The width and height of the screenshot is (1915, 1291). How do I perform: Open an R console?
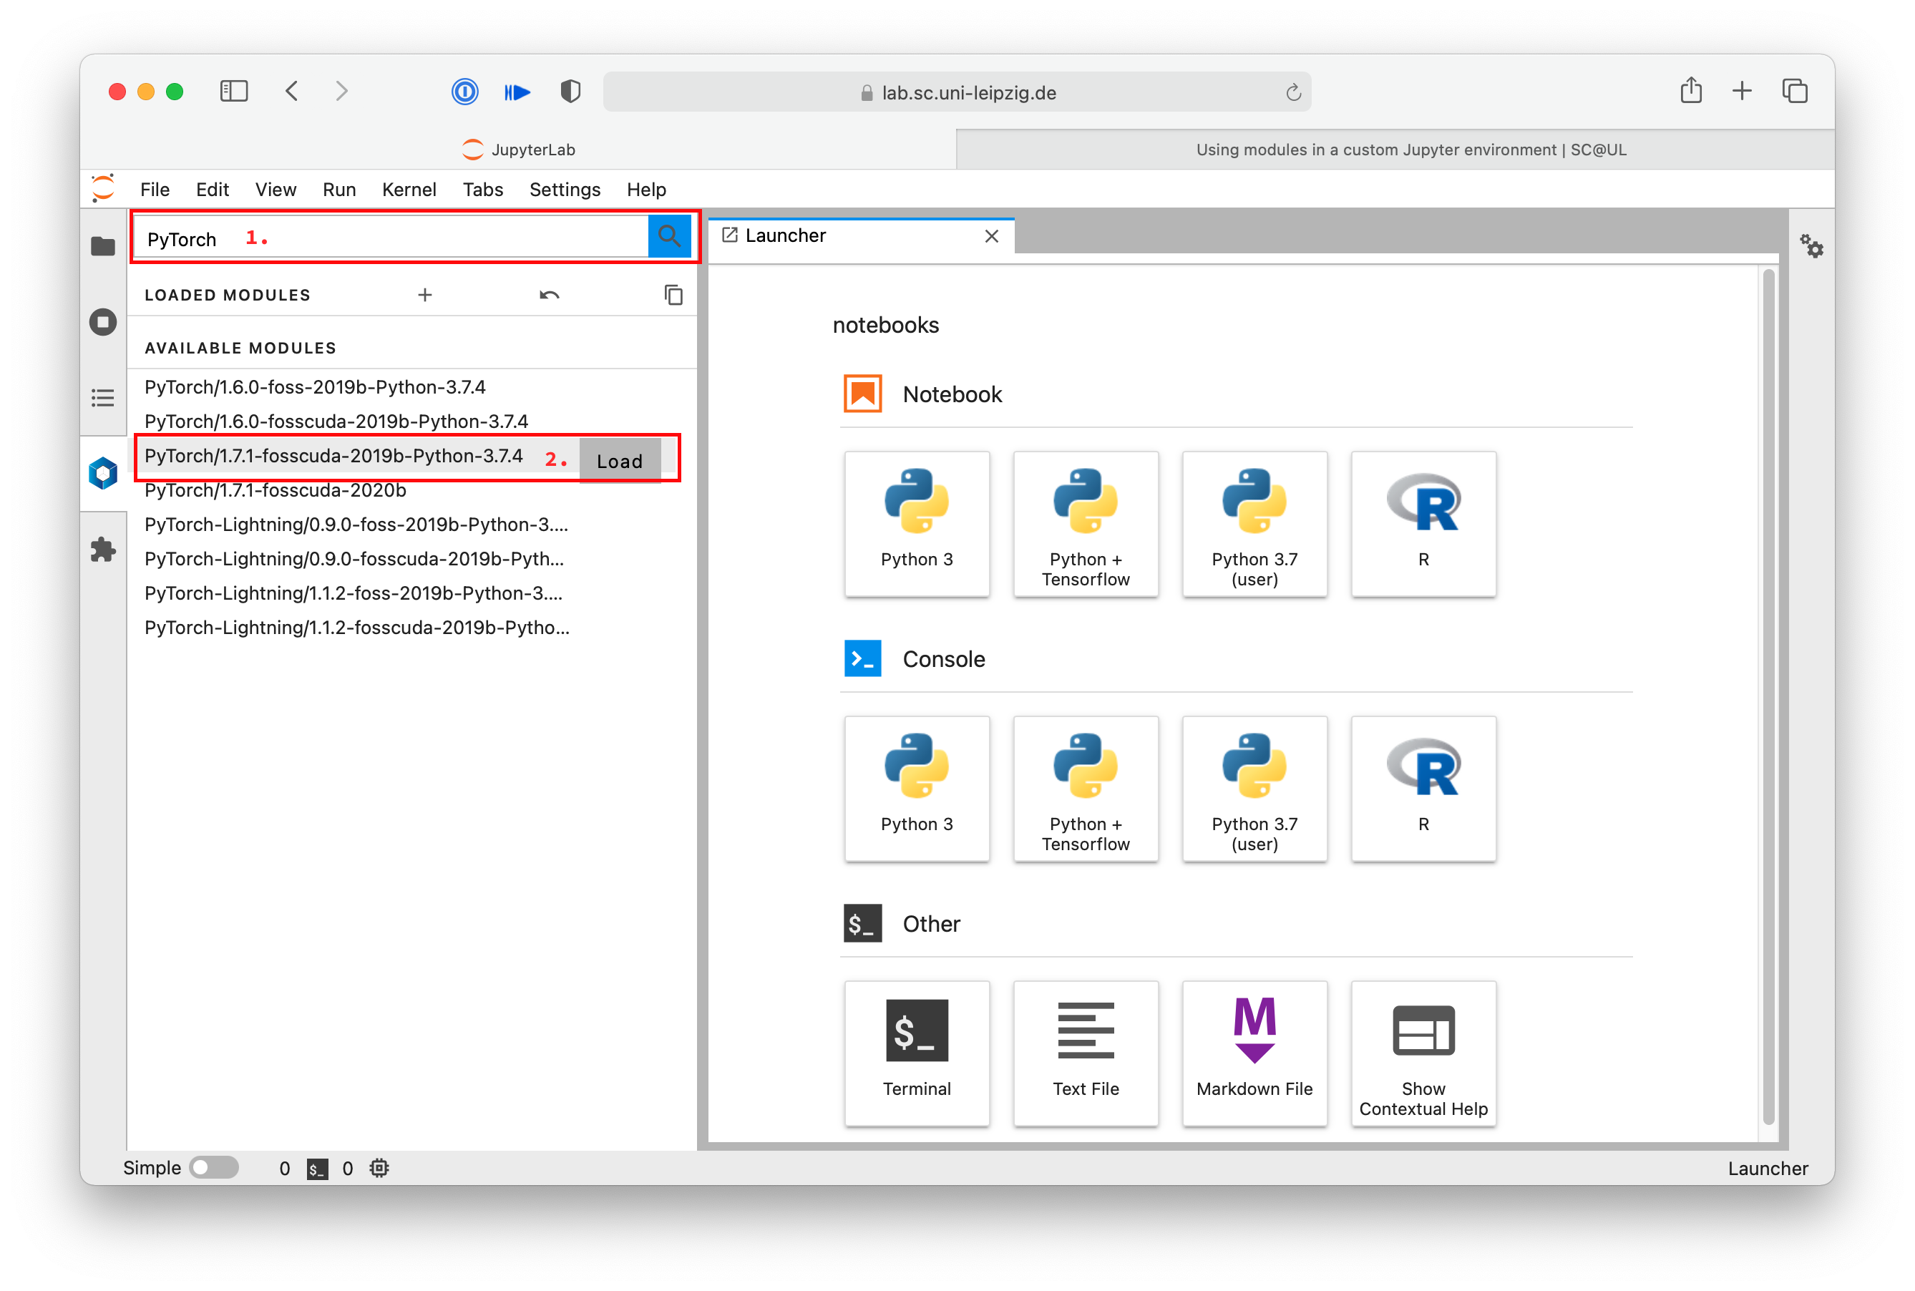(1423, 789)
